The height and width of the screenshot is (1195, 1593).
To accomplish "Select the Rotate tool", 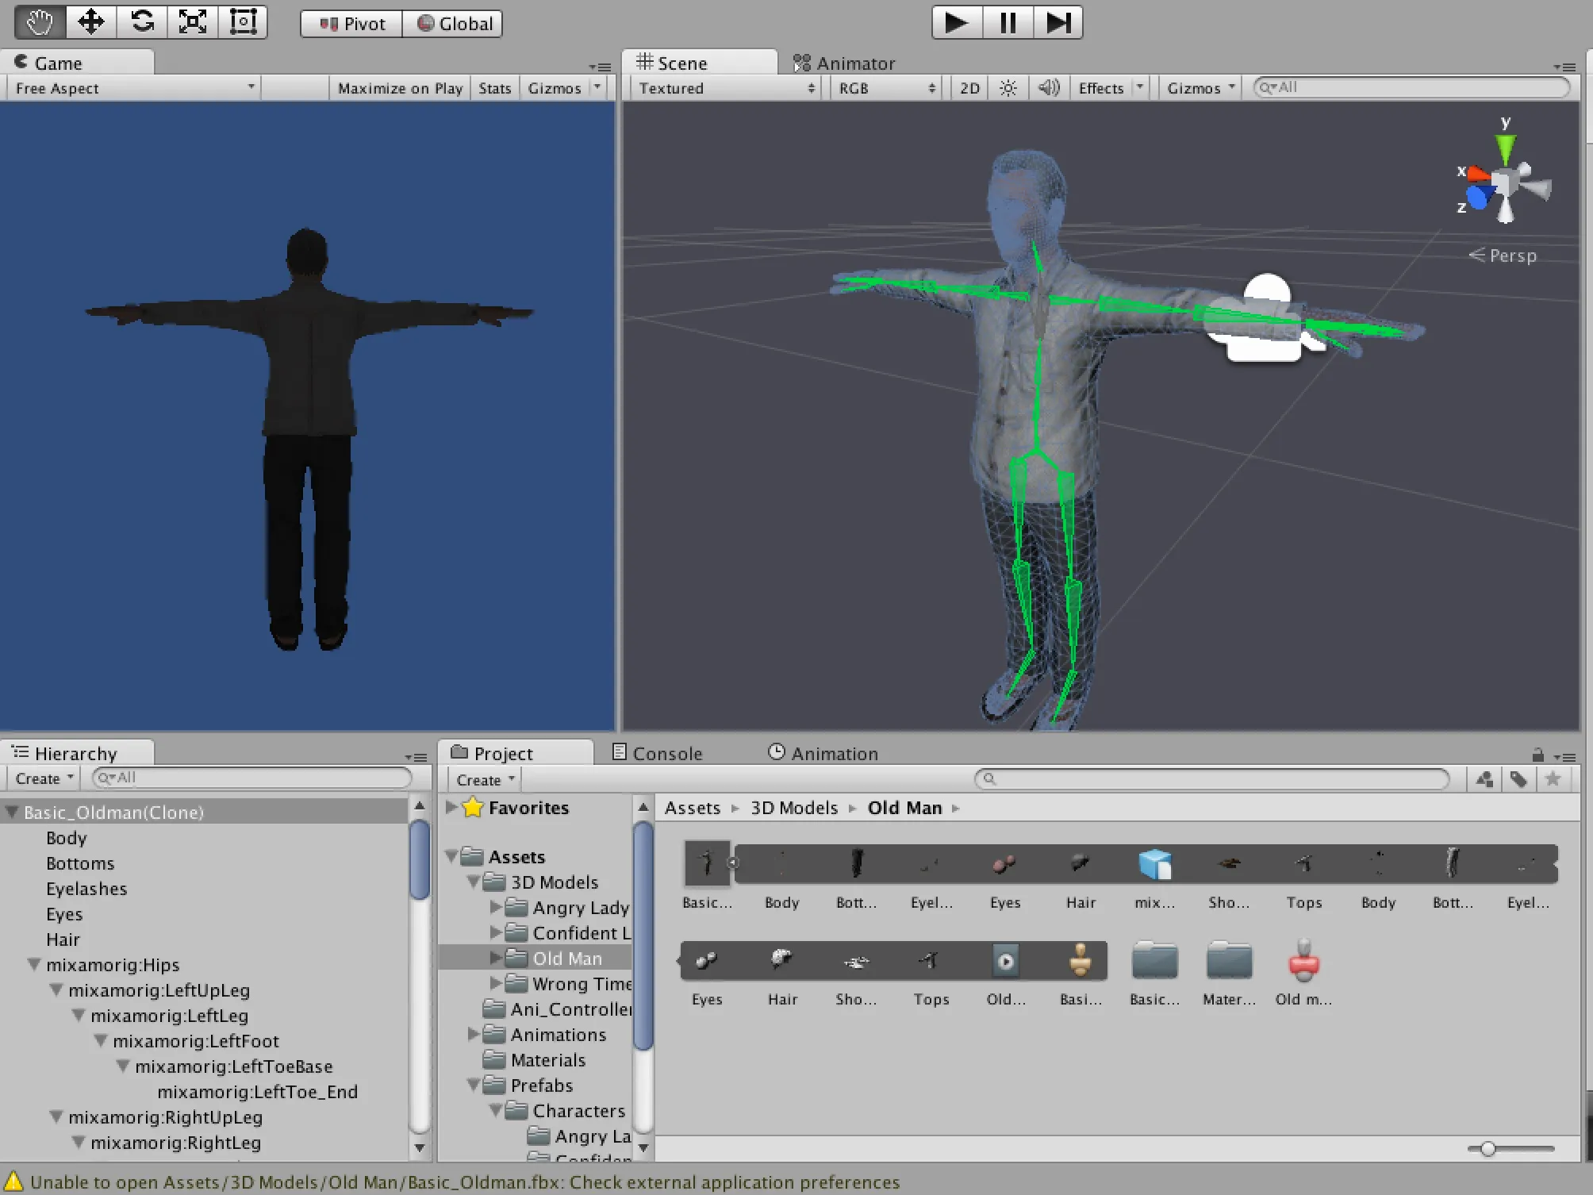I will pos(142,22).
